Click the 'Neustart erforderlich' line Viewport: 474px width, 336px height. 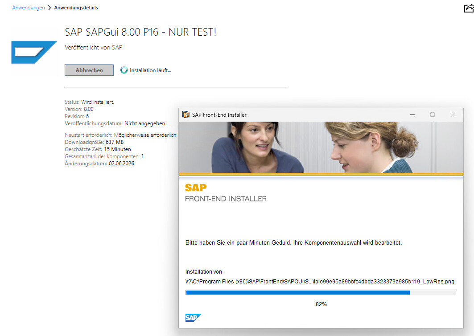(120, 135)
